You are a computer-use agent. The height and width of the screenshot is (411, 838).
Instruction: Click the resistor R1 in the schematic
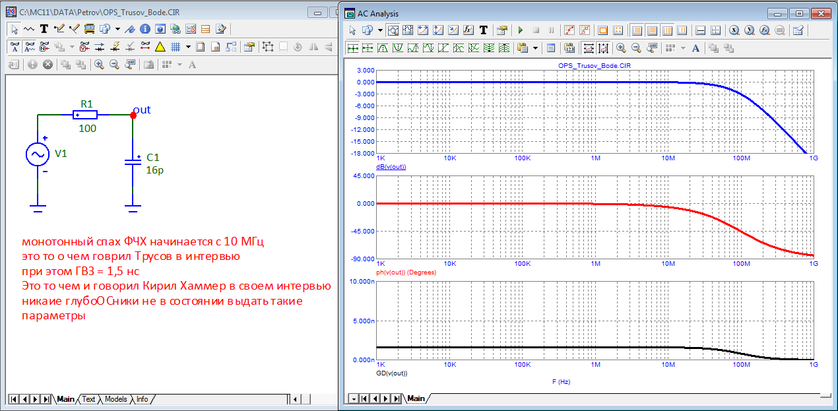86,115
